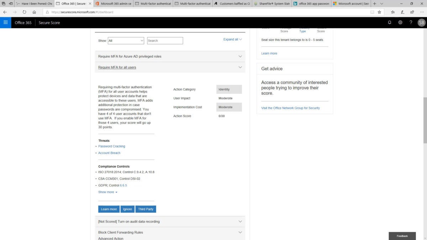This screenshot has width=427, height=240.
Task: Open the help question mark icon
Action: pyautogui.click(x=411, y=22)
